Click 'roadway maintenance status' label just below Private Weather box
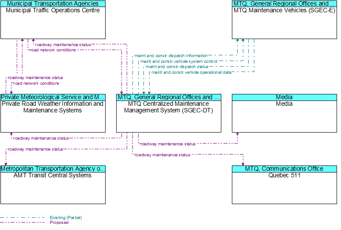Viewport: 341px width, 230px height. pyautogui.click(x=41, y=138)
